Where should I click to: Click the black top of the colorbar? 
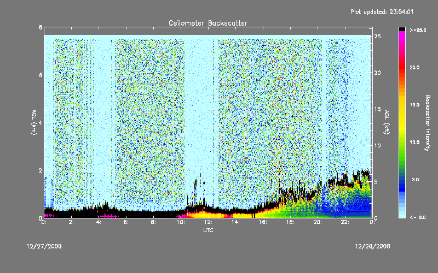coord(402,29)
